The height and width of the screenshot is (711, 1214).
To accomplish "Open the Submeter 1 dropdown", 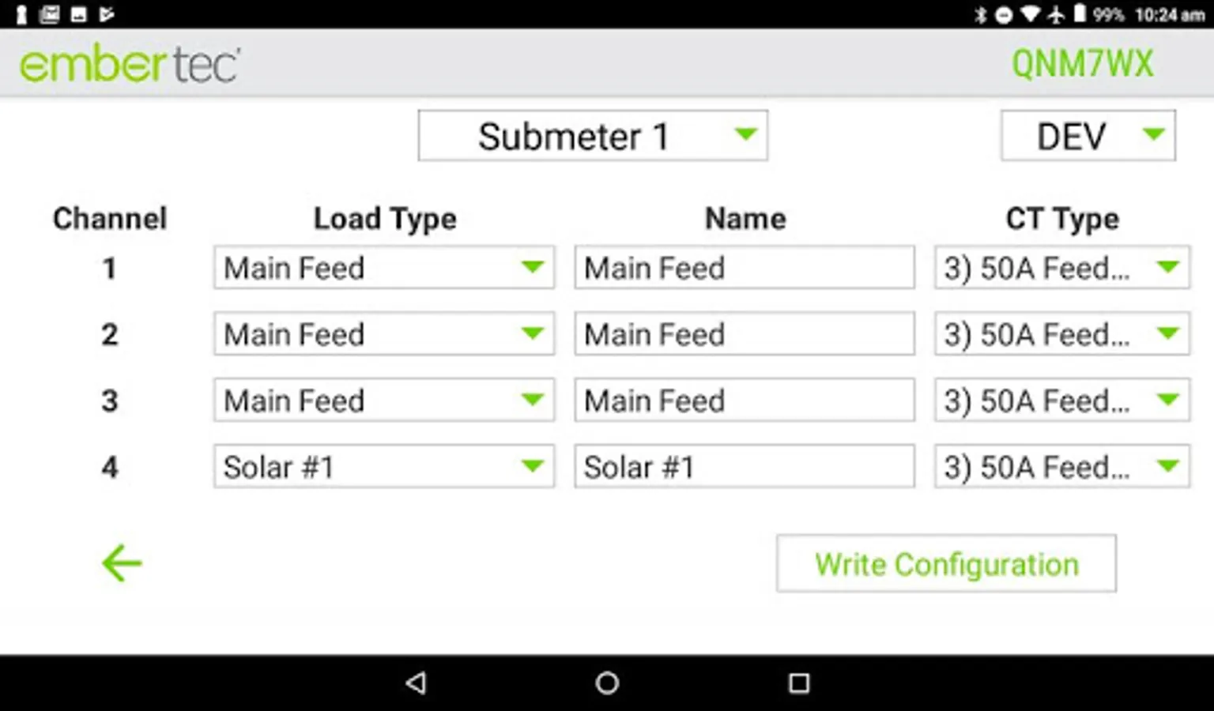I will click(592, 136).
